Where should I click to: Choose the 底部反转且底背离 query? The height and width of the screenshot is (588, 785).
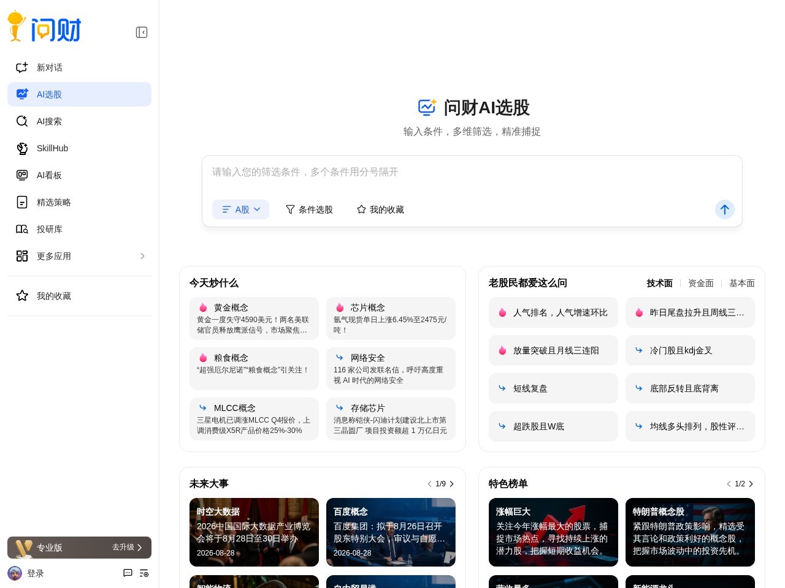coord(690,388)
